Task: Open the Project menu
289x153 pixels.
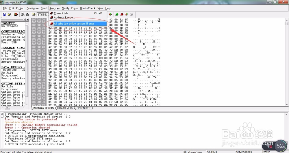Action: (20, 8)
